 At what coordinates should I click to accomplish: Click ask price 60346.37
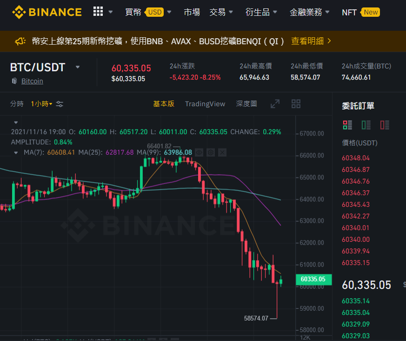[356, 193]
